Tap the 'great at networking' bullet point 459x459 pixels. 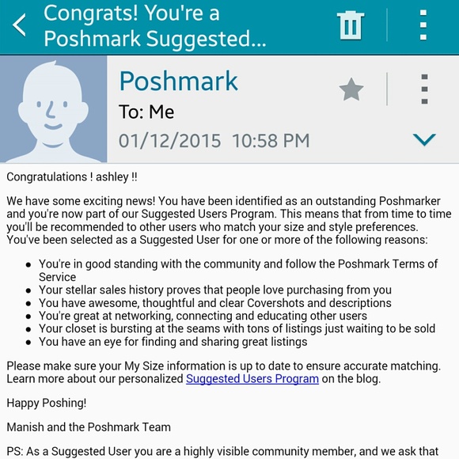pos(203,316)
